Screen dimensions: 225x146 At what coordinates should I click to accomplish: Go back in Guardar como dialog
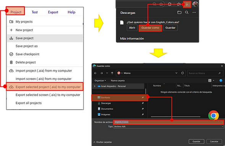coord(95,73)
